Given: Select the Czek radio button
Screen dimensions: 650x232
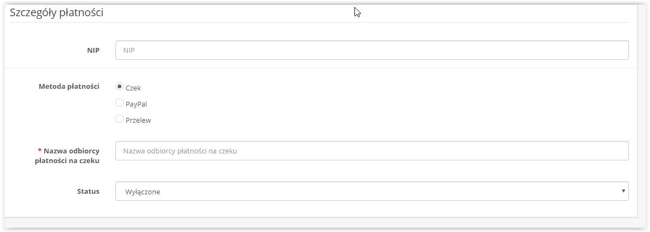Looking at the screenshot, I should [x=120, y=87].
